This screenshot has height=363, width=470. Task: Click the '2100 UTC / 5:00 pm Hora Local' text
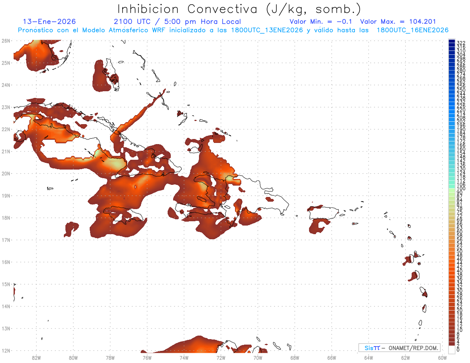click(x=177, y=22)
